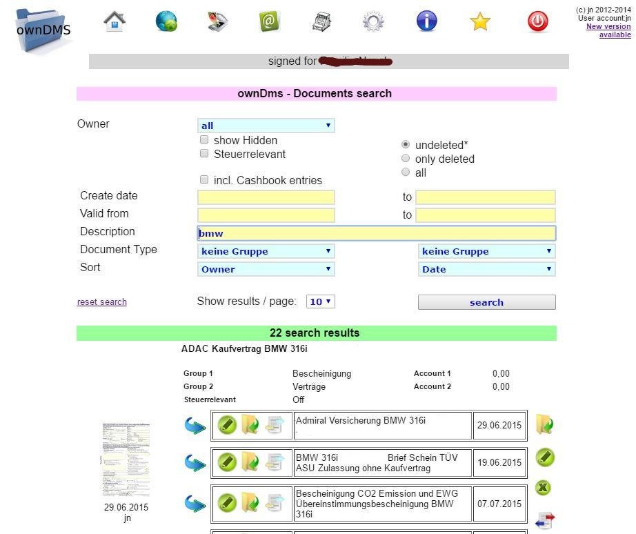Open the cashbook register icon

[321, 21]
